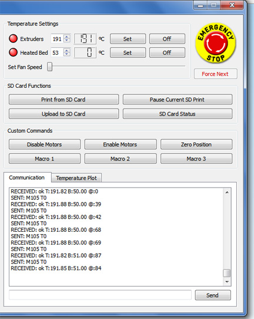Turn off the extruders
Image resolution: width=254 pixels, height=319 pixels.
[x=167, y=39]
